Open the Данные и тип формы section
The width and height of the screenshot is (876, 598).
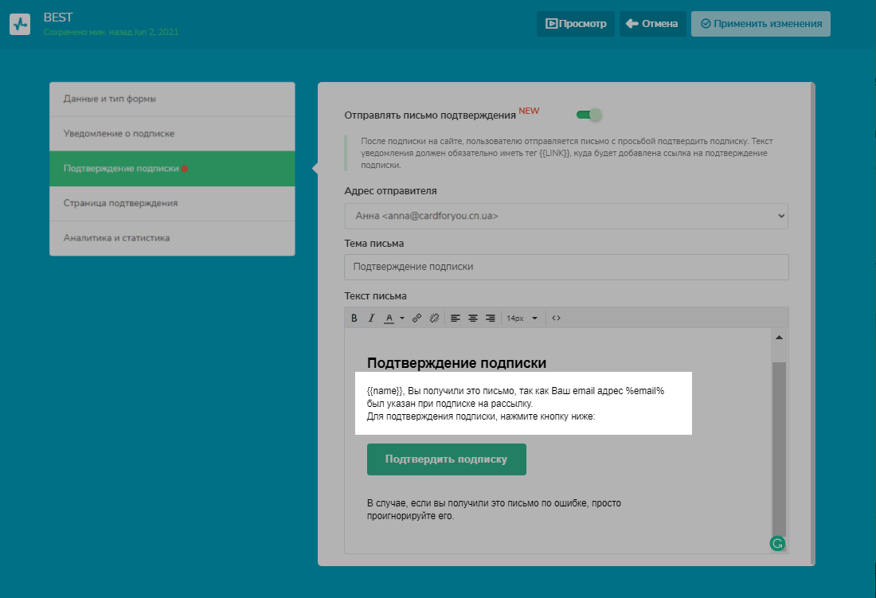[172, 100]
